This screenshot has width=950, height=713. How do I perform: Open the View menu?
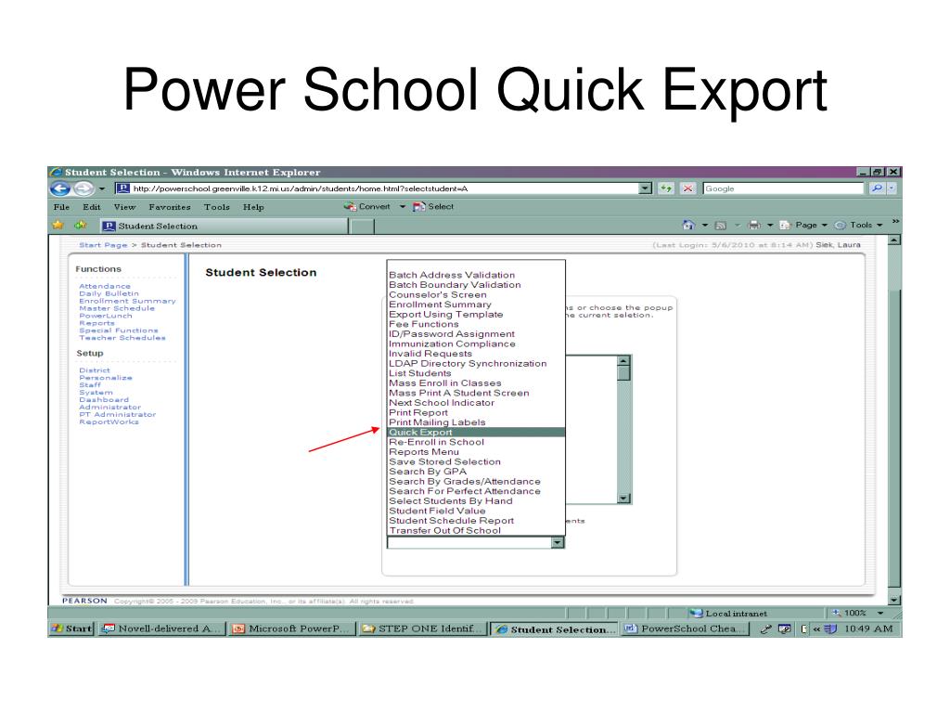(x=125, y=207)
